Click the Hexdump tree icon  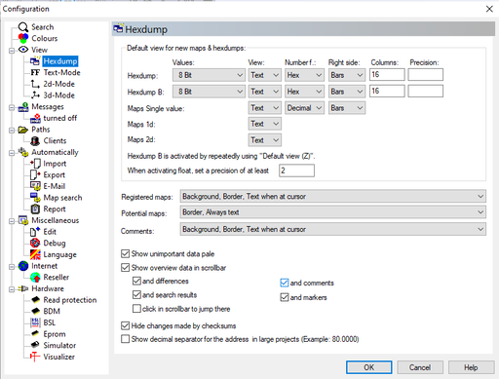point(35,61)
